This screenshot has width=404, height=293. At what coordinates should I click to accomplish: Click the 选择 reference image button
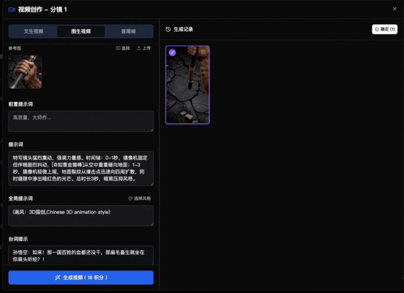[x=123, y=48]
